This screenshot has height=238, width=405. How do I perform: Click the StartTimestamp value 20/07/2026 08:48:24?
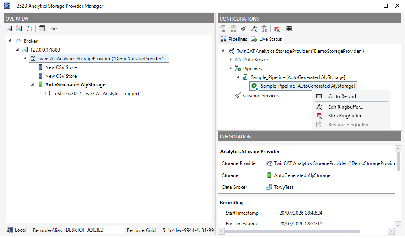coord(301,213)
